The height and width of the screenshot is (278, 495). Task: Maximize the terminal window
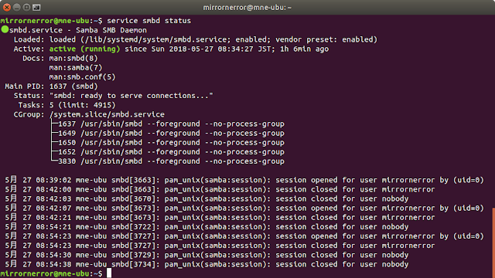[x=26, y=7]
